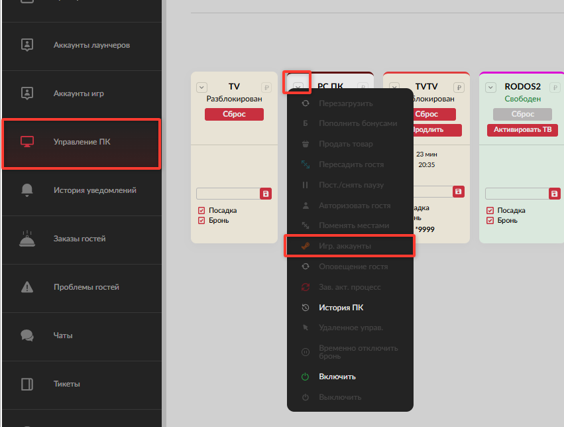Click the cursor icon beside Удаленное управ.
The image size is (564, 427).
pyautogui.click(x=305, y=328)
